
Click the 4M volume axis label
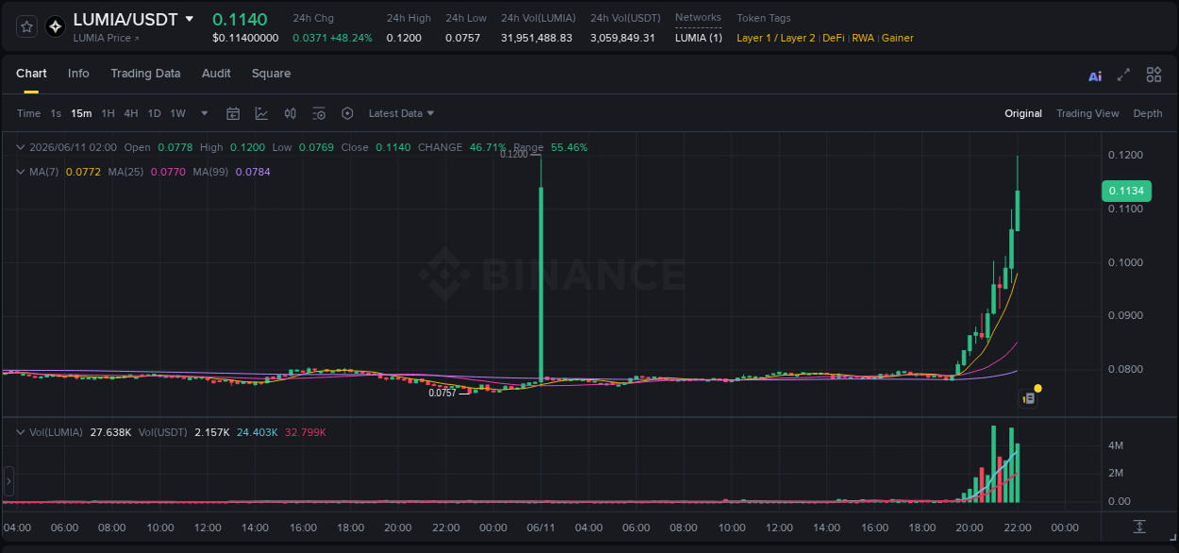(x=1115, y=445)
